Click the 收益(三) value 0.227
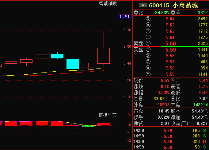Screen dimensions: 209x150 202,123
